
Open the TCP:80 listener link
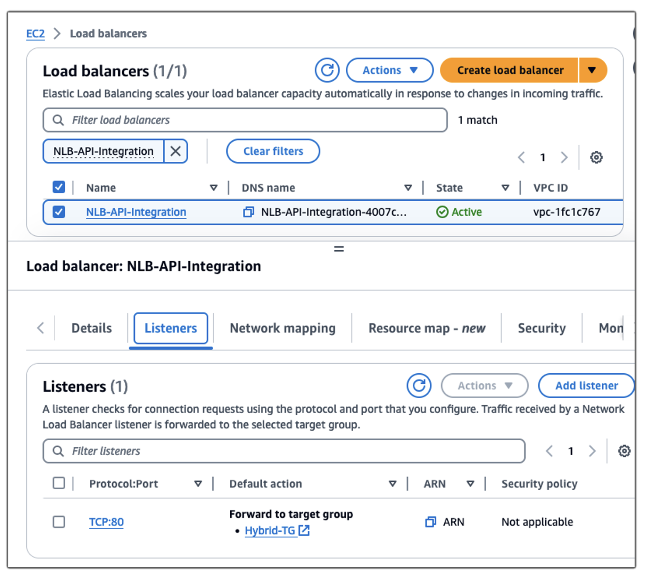[106, 522]
